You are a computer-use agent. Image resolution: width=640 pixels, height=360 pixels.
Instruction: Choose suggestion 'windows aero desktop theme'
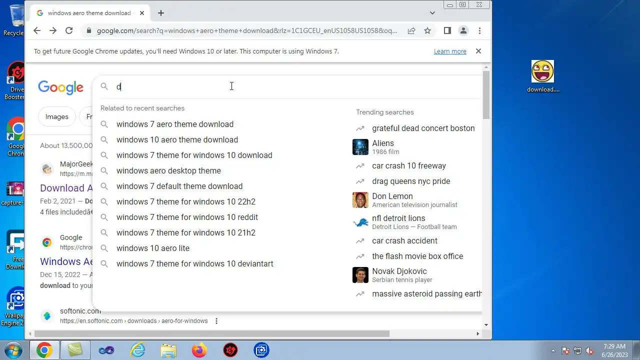pyautogui.click(x=168, y=170)
